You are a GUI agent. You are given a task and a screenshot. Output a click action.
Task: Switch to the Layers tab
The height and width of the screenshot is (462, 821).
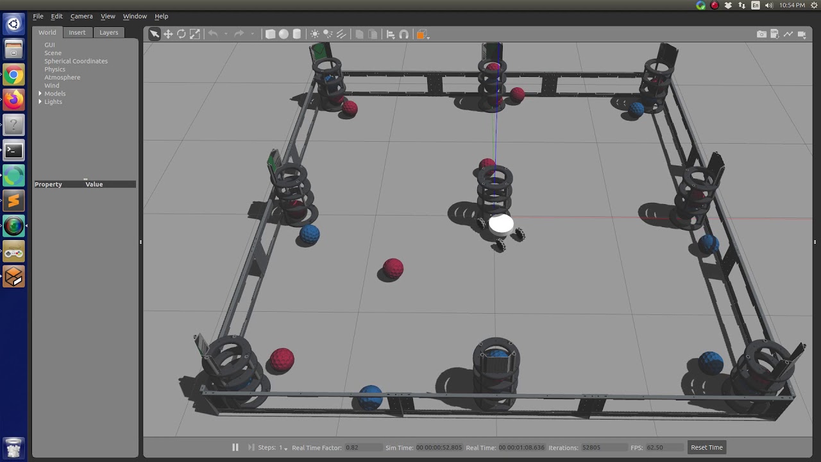pyautogui.click(x=108, y=32)
